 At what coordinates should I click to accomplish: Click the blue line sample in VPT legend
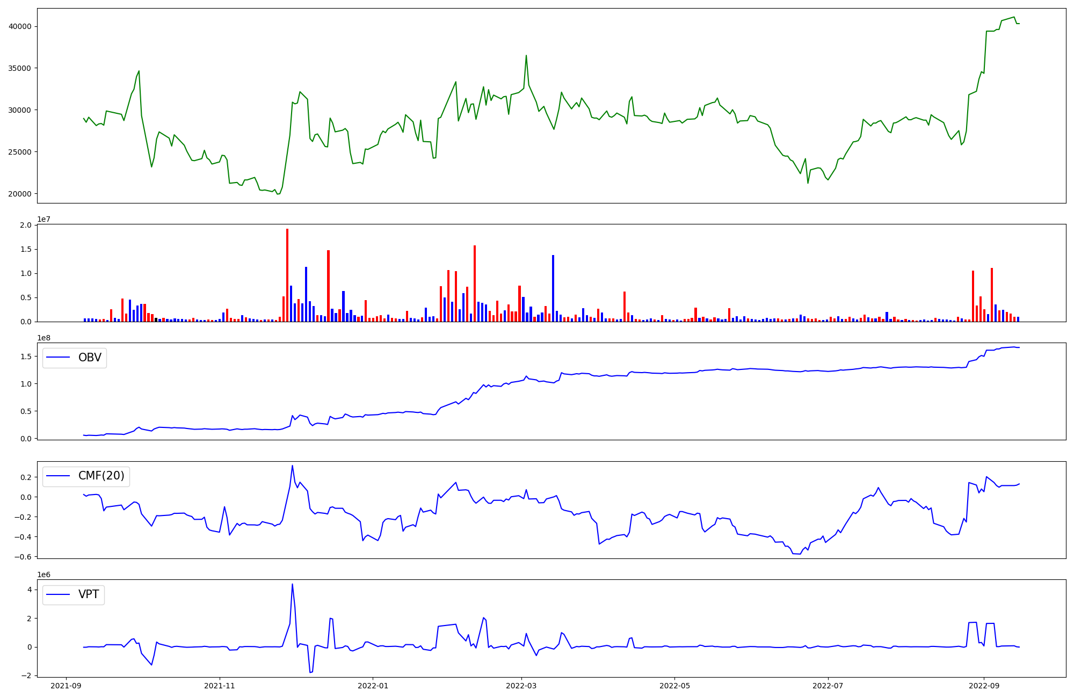tap(59, 594)
